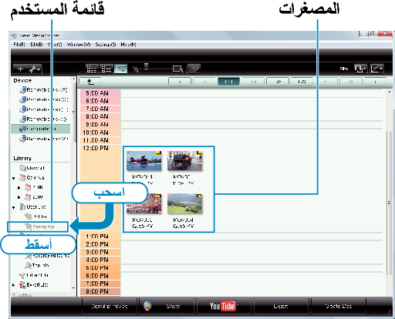Open the Settings menu
This screenshot has width=395, height=319.
(106, 45)
